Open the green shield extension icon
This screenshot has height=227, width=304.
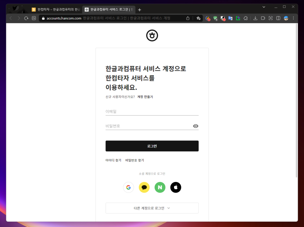(x=215, y=19)
